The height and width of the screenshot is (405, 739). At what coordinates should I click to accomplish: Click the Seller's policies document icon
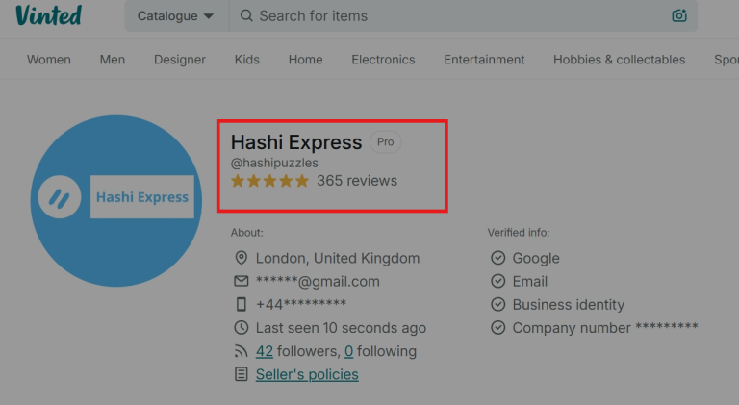tap(242, 374)
